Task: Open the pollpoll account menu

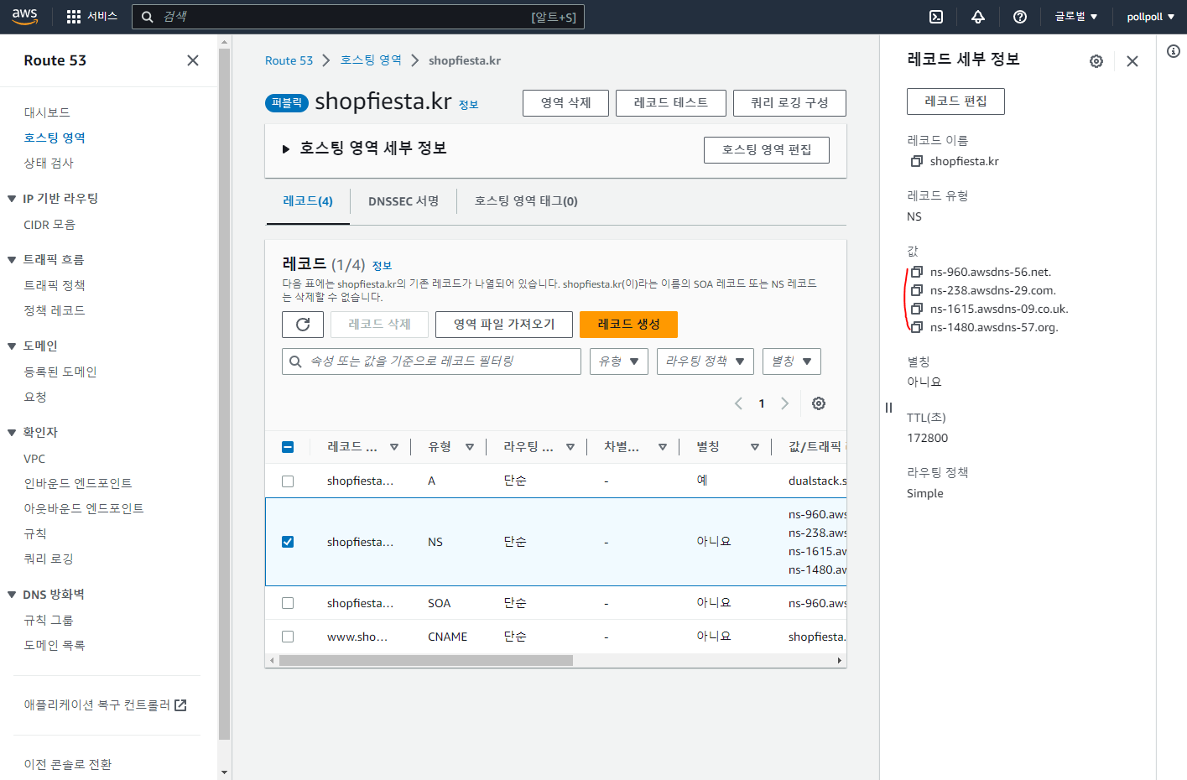Action: point(1150,17)
